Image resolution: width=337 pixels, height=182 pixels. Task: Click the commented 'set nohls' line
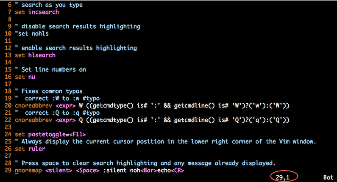tap(32, 33)
